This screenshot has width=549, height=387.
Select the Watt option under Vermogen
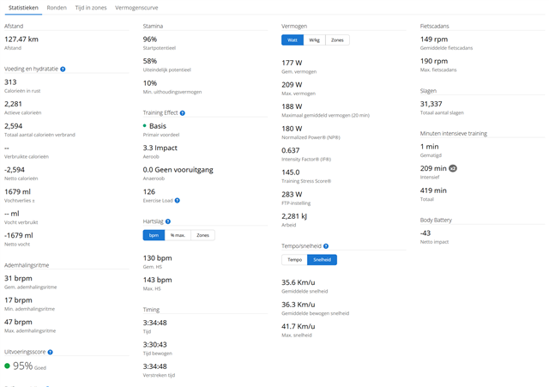click(x=293, y=40)
